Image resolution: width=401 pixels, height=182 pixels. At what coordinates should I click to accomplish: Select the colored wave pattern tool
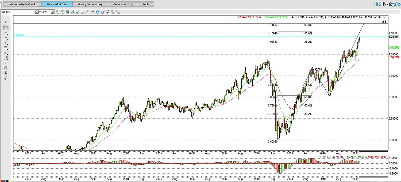pyautogui.click(x=6, y=58)
